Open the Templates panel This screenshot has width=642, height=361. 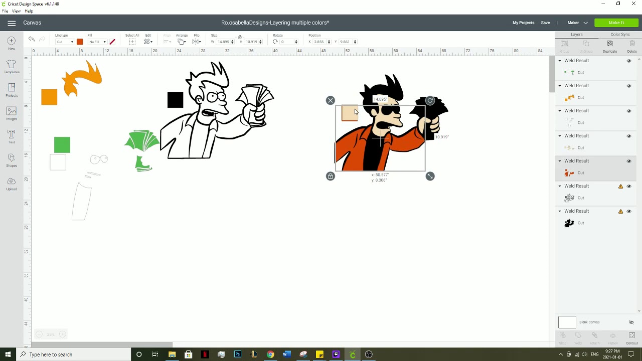(x=12, y=66)
